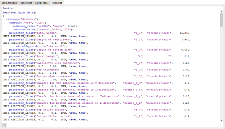Click the clipboard icon below the code editor
The height and width of the screenshot is (129, 225).
4,125
